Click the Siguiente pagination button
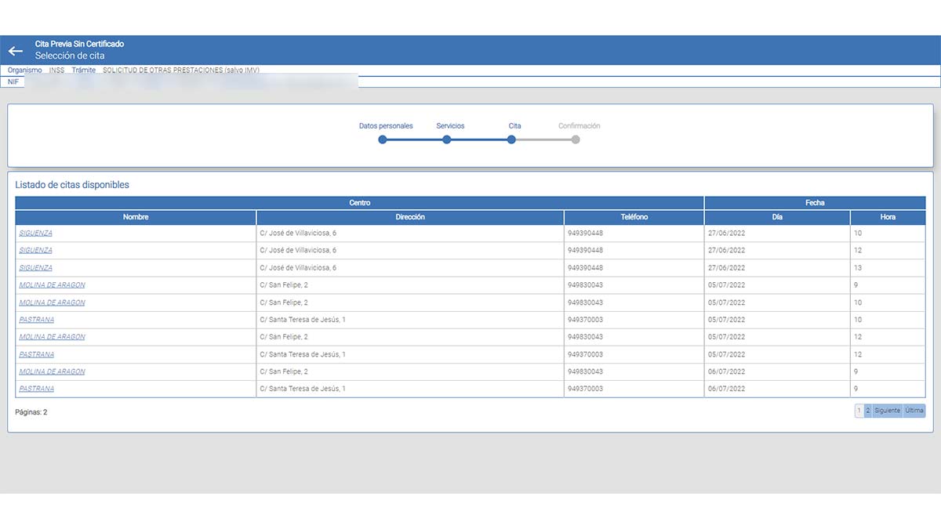 tap(888, 411)
